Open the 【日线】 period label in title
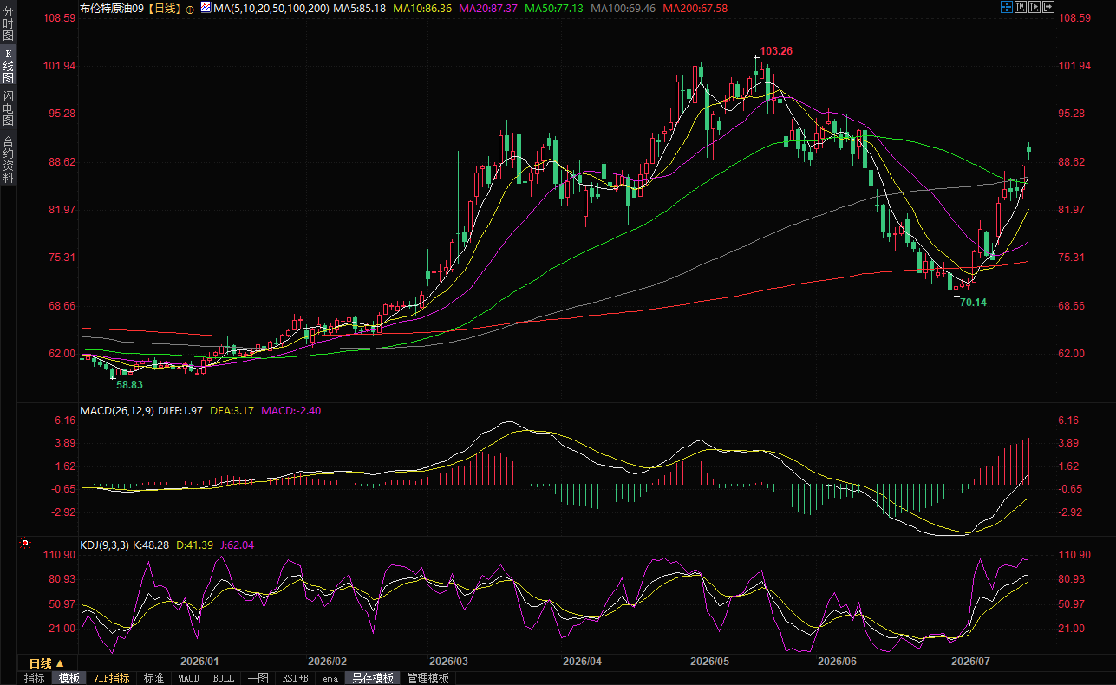 [164, 8]
